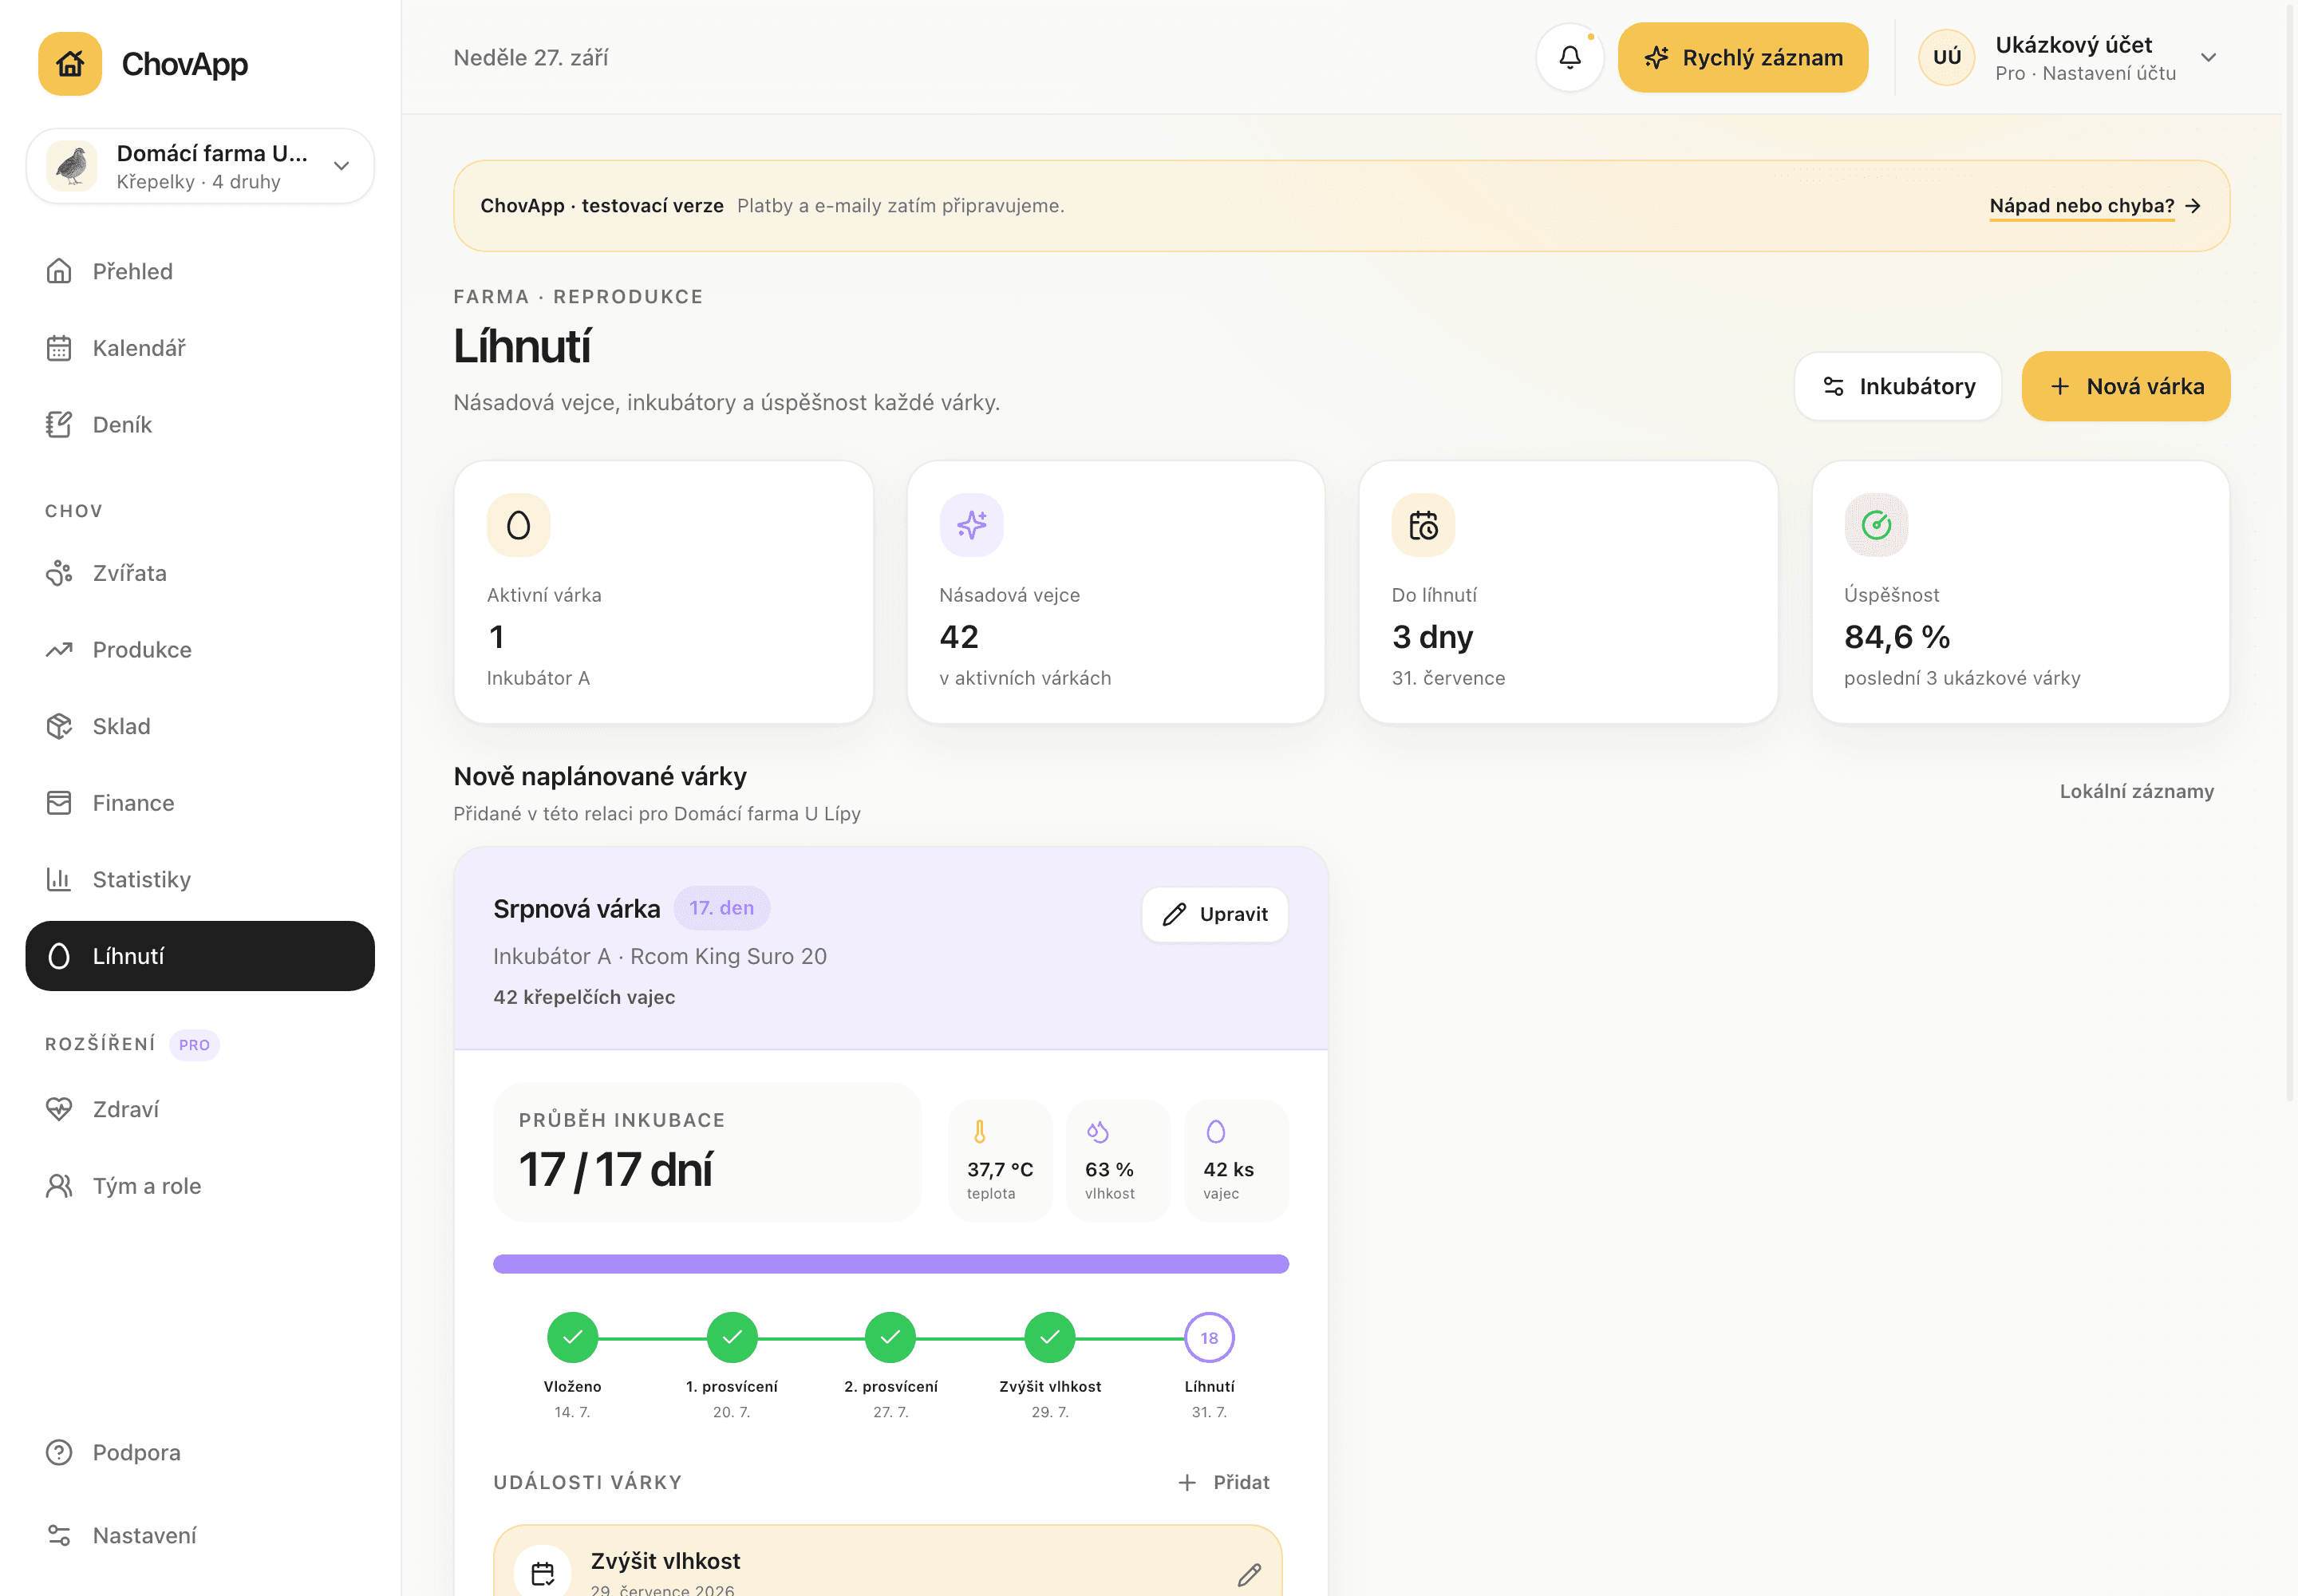Click the green gauge icon in Úspěšnost card
The width and height of the screenshot is (2298, 1596).
[x=1876, y=525]
